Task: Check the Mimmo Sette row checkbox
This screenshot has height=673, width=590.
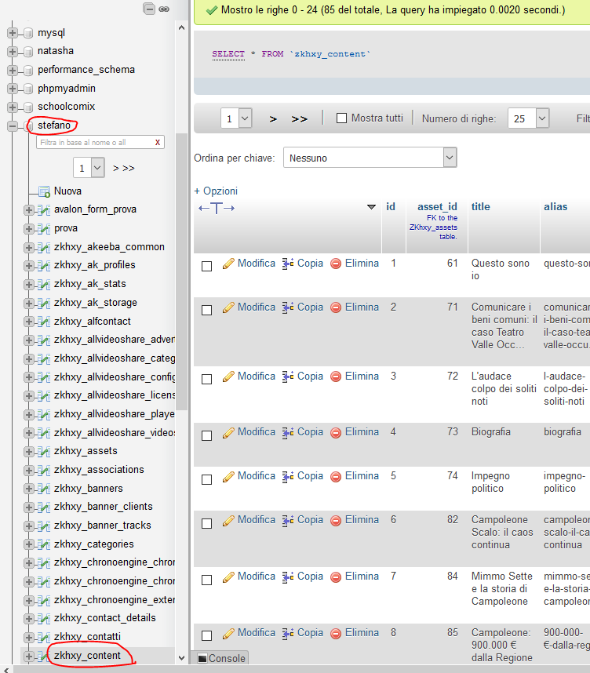Action: tap(207, 580)
